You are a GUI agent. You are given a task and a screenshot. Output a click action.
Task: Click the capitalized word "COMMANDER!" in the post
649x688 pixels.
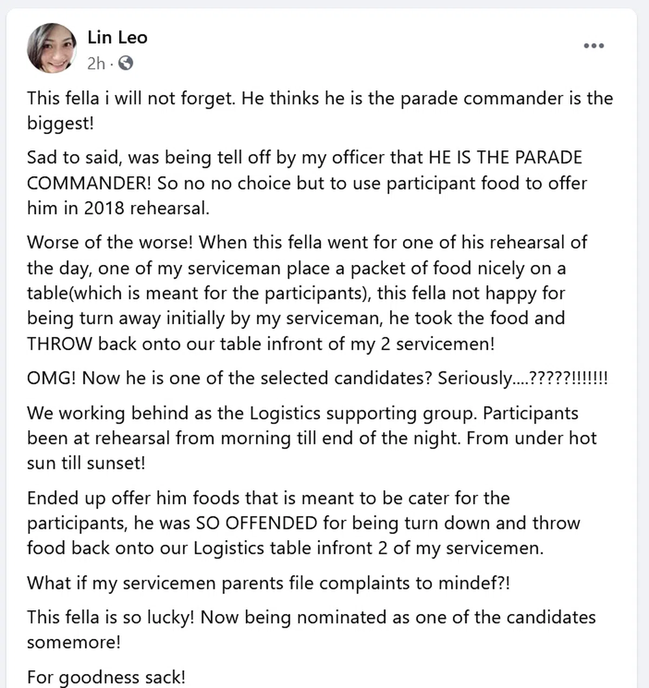pyautogui.click(x=89, y=183)
